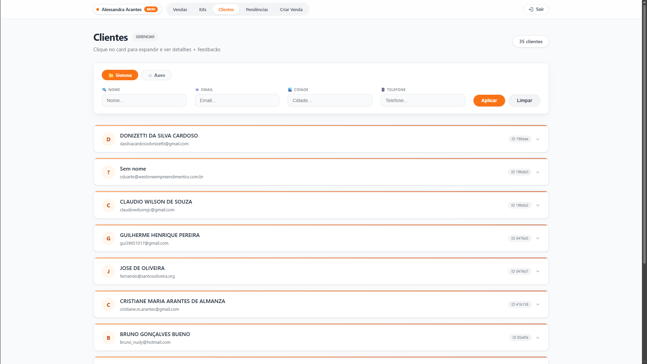Click the G avatar for Guilherme
The image size is (647, 364).
point(109,238)
